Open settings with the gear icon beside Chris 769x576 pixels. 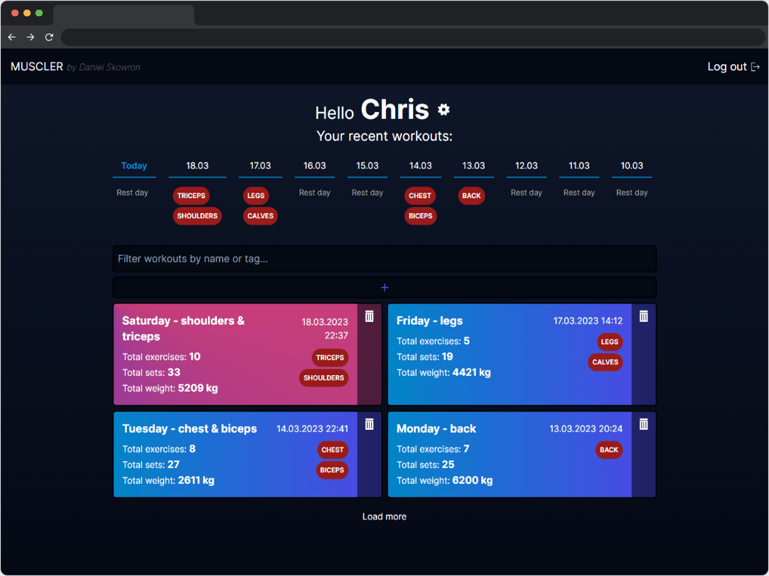443,109
